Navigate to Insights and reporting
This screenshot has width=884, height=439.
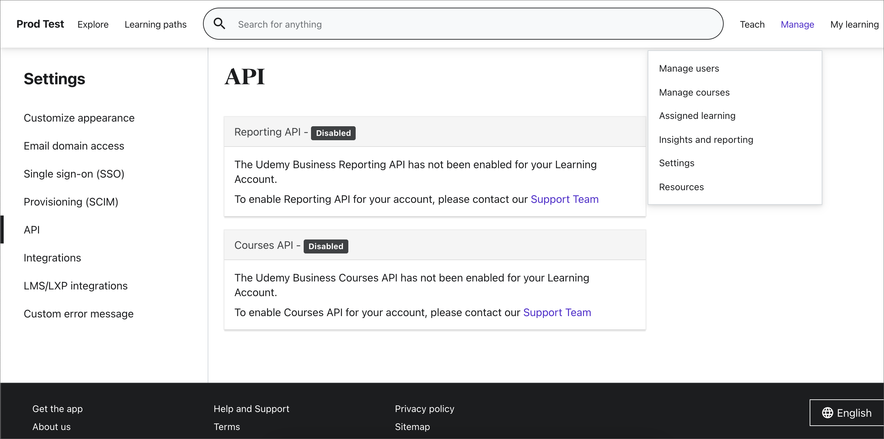706,139
